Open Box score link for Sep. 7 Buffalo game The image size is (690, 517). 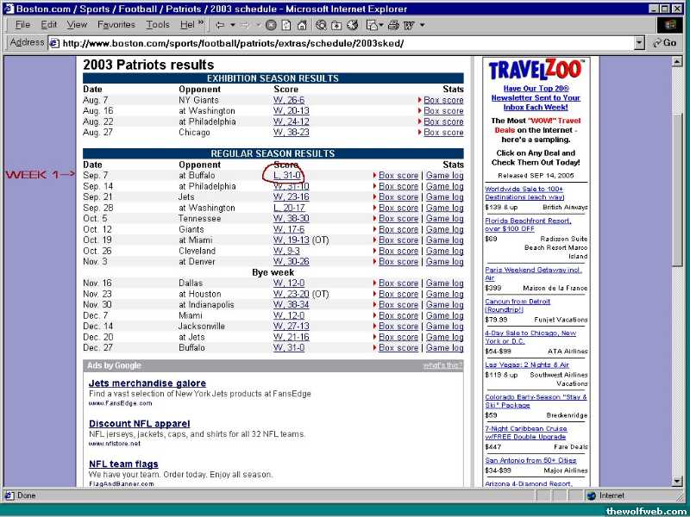coord(398,176)
